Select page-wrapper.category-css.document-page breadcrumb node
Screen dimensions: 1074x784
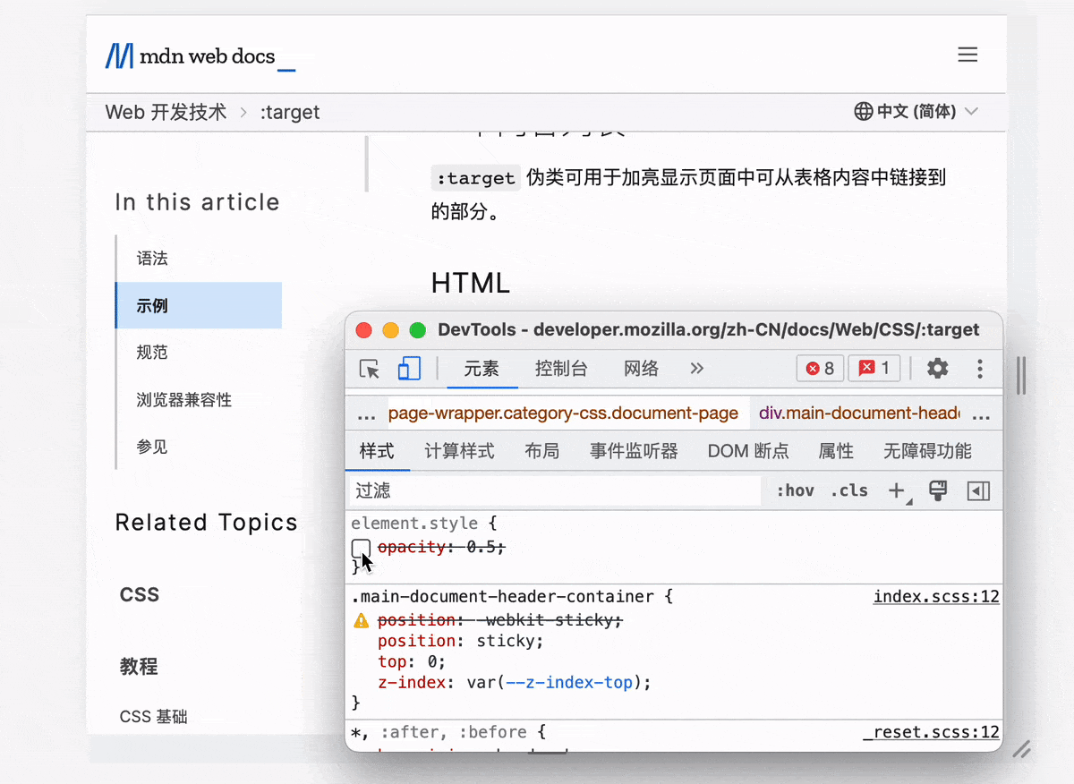[x=563, y=413]
